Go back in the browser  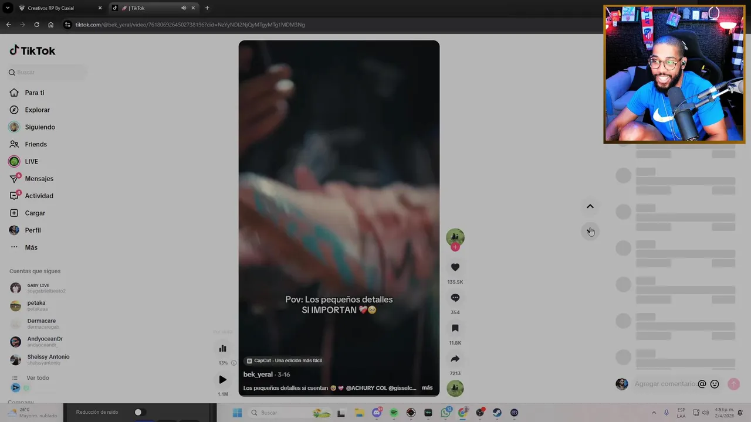[x=8, y=25]
